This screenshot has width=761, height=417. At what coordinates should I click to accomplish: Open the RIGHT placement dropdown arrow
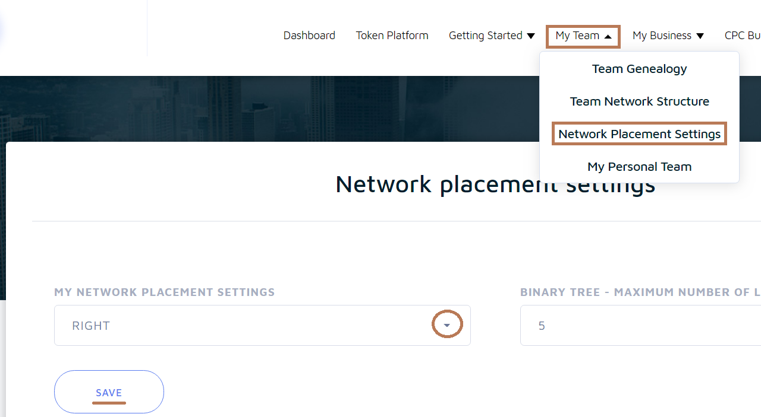(x=447, y=325)
